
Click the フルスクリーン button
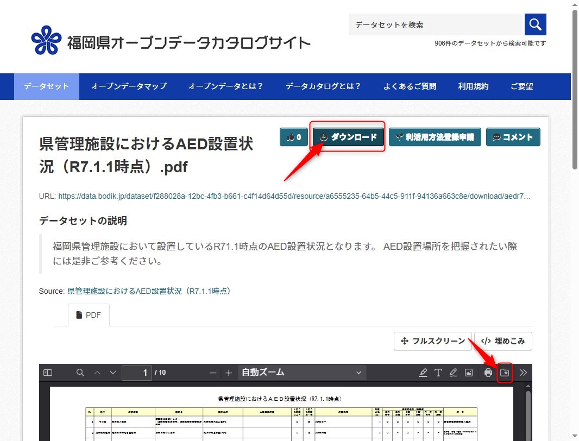click(x=432, y=341)
